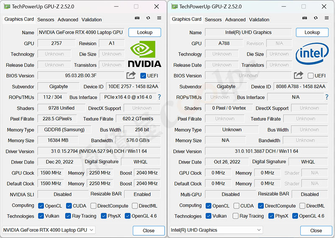Click the Bus Interface question mark in the Intel window
Viewport: 335px width, 238px height.
pyautogui.click(x=327, y=97)
